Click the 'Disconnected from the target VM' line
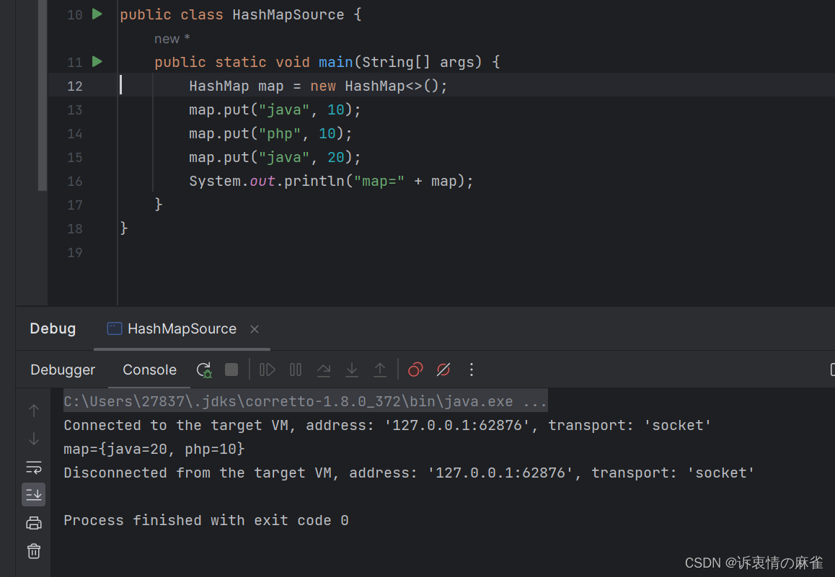Viewport: 835px width, 577px height. 409,473
